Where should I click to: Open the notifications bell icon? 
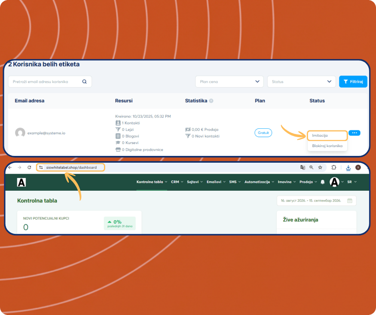point(322,182)
